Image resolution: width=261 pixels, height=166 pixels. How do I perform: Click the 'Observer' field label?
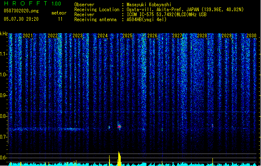point(84,5)
